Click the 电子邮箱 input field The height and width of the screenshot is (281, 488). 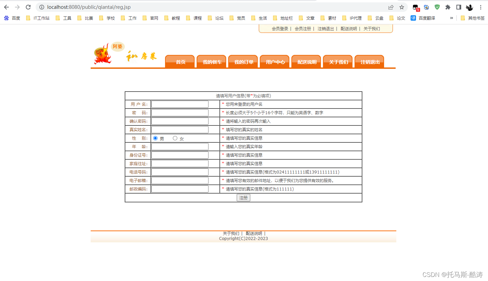pyautogui.click(x=180, y=181)
